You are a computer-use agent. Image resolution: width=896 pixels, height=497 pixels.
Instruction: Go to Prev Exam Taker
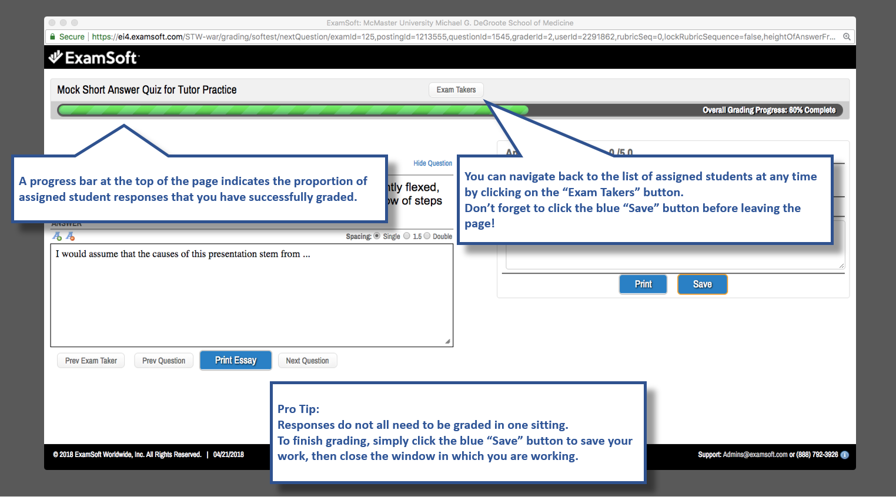click(91, 361)
